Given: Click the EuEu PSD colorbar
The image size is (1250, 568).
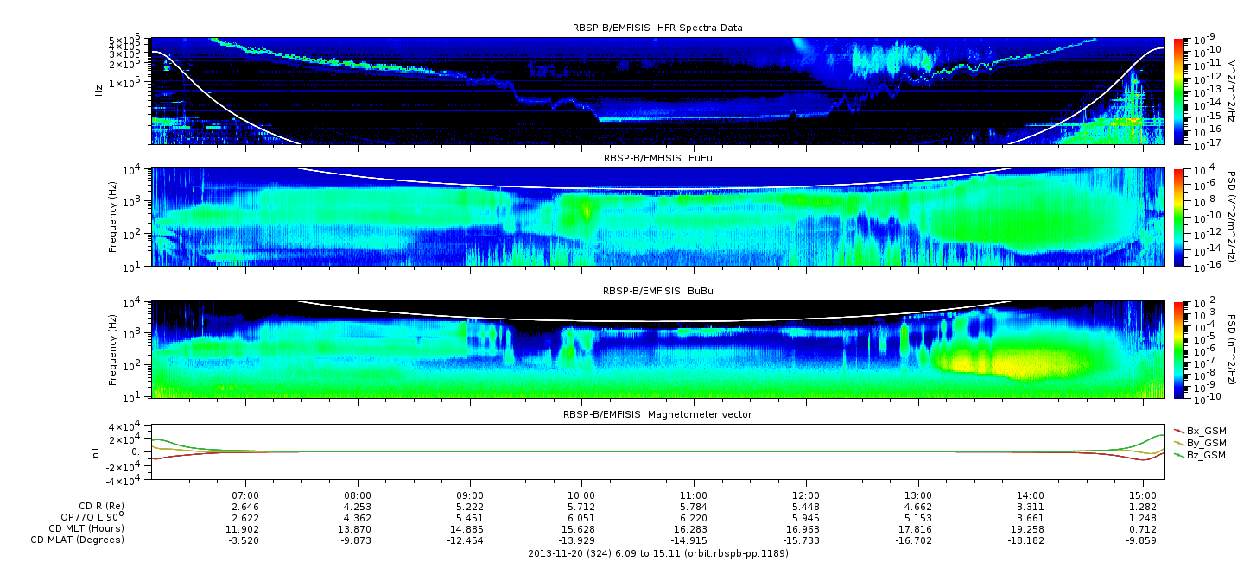Looking at the screenshot, I should click(x=1179, y=217).
